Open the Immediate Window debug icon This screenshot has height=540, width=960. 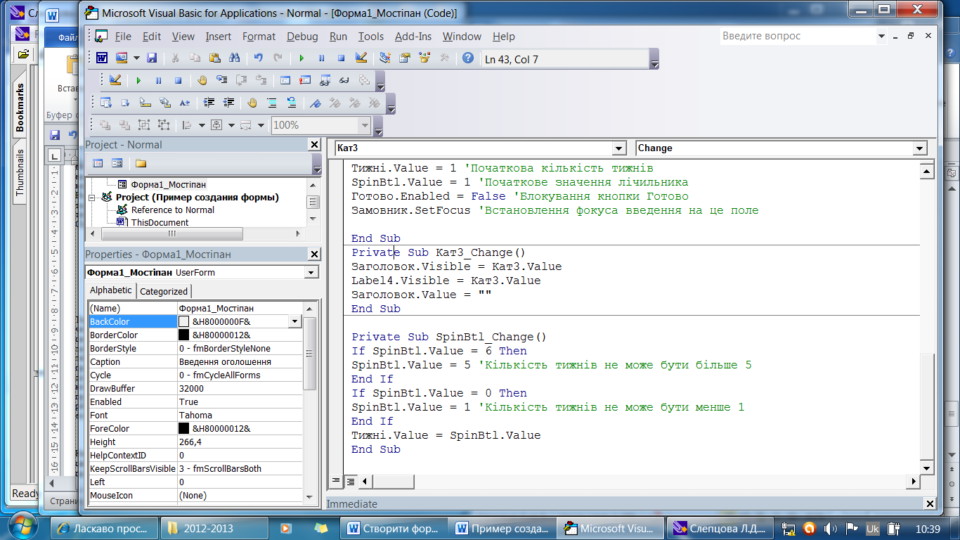[305, 80]
